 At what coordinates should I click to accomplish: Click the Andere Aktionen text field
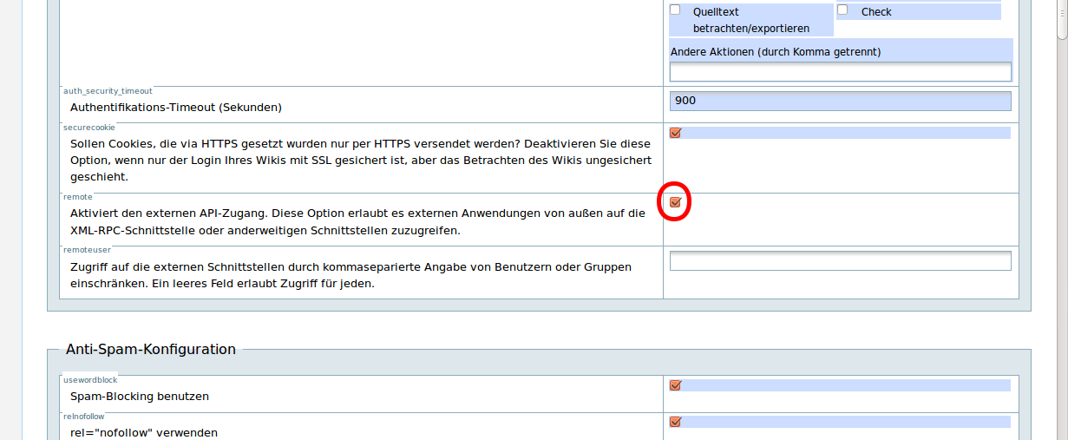pyautogui.click(x=840, y=71)
